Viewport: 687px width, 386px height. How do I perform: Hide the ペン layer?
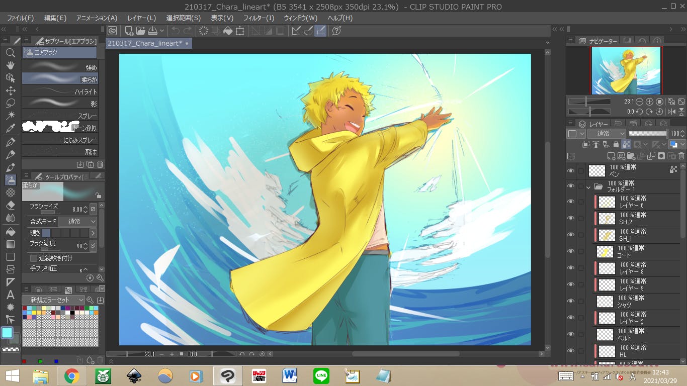click(570, 171)
